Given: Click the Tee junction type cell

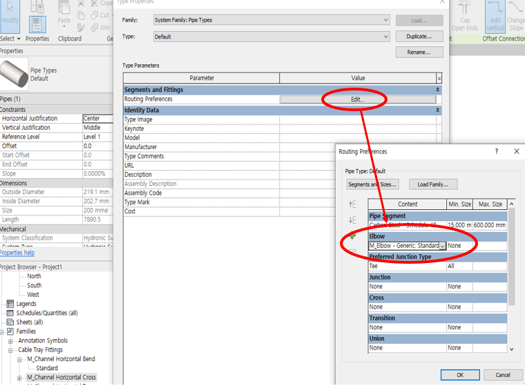Looking at the screenshot, I should point(408,266).
